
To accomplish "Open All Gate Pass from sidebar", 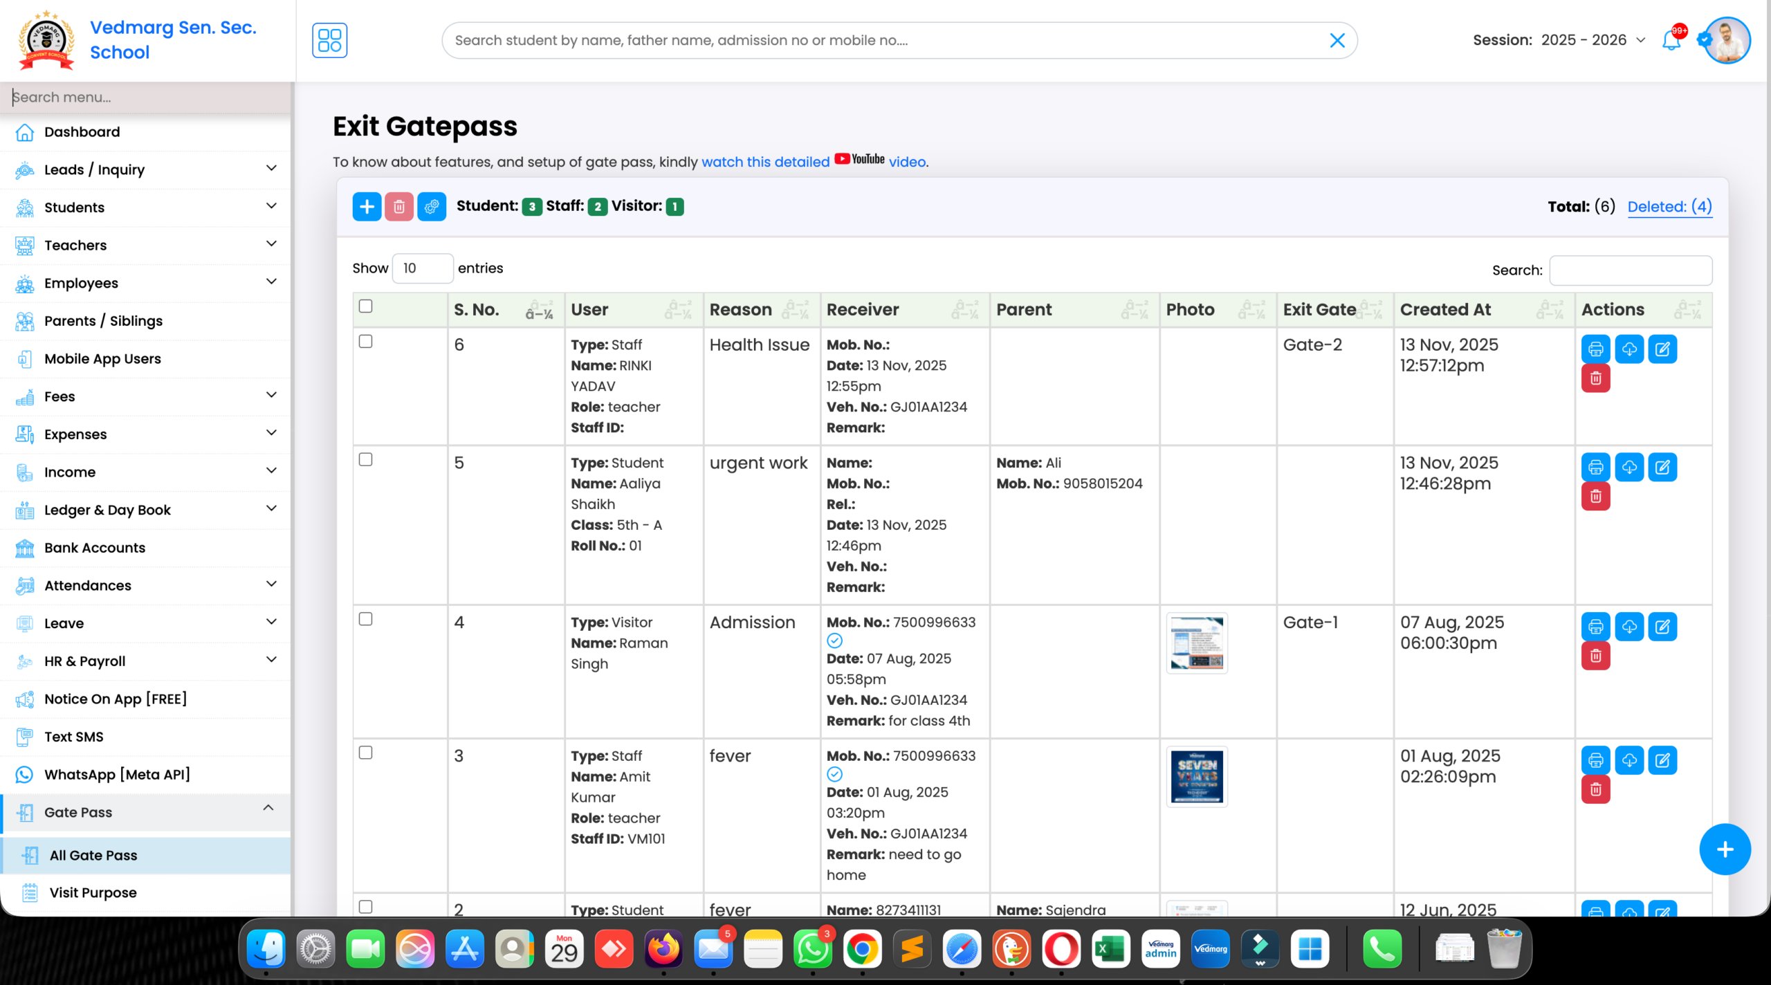I will [93, 855].
